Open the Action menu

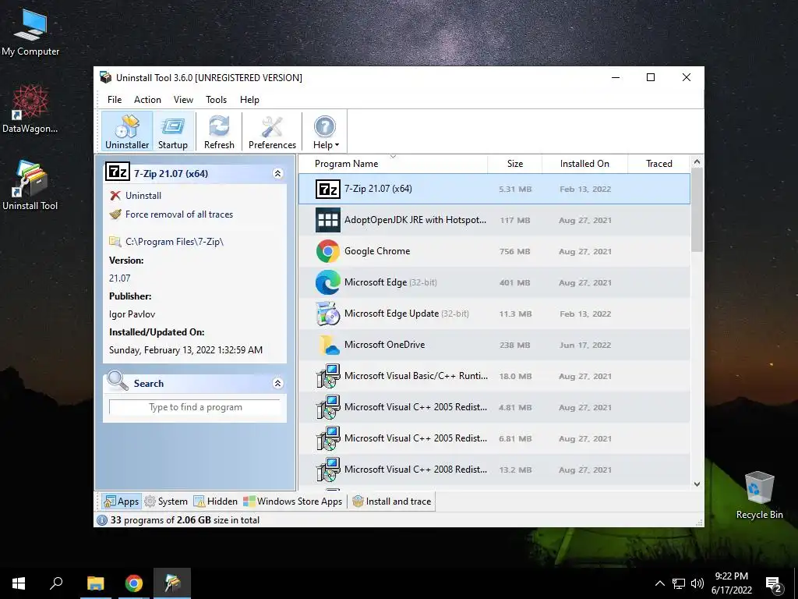pyautogui.click(x=147, y=100)
